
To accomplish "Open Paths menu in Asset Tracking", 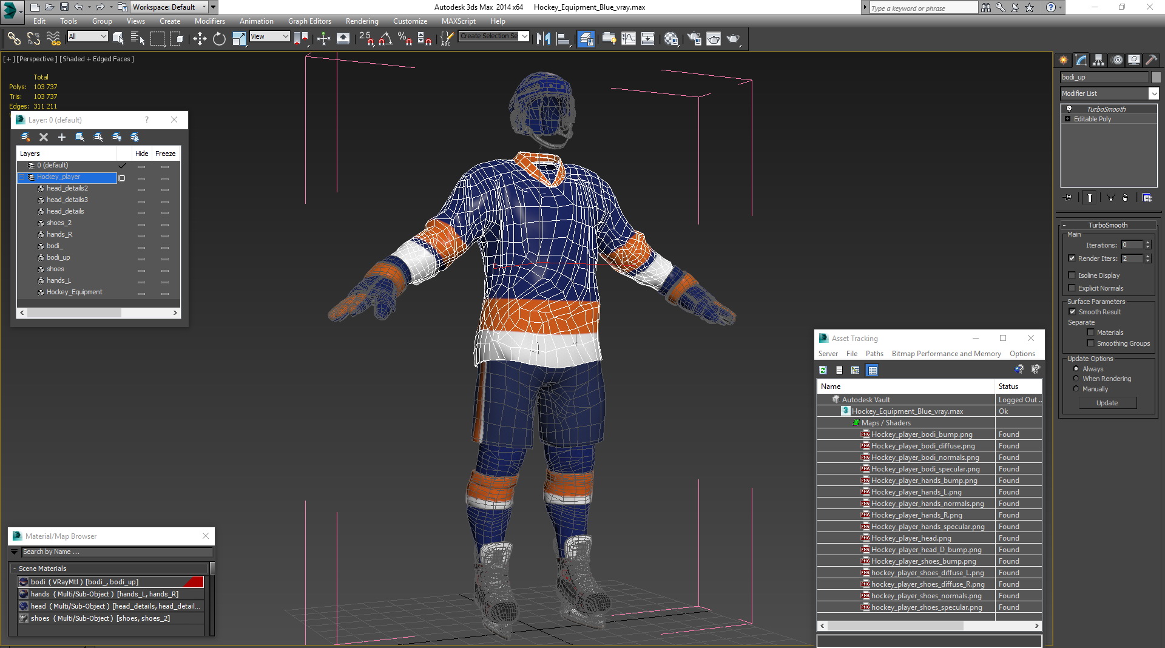I will click(x=874, y=354).
